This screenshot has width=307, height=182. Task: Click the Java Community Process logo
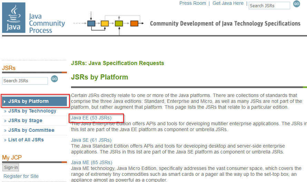(x=33, y=18)
